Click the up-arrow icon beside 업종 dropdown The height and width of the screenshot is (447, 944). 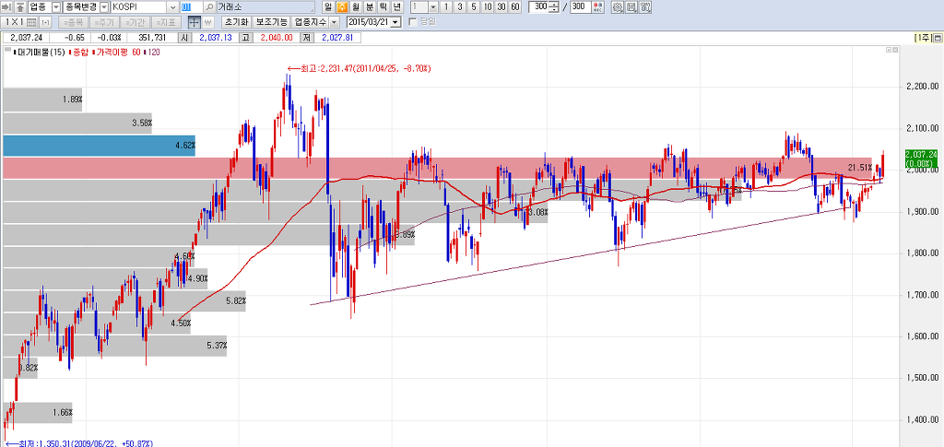pos(20,7)
